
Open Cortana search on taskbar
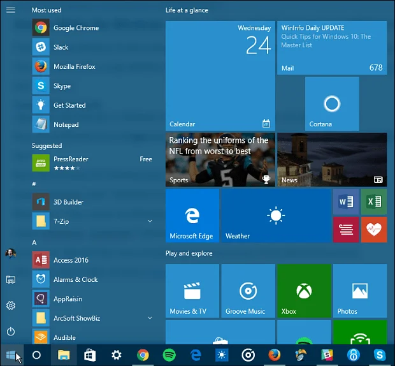(36, 355)
